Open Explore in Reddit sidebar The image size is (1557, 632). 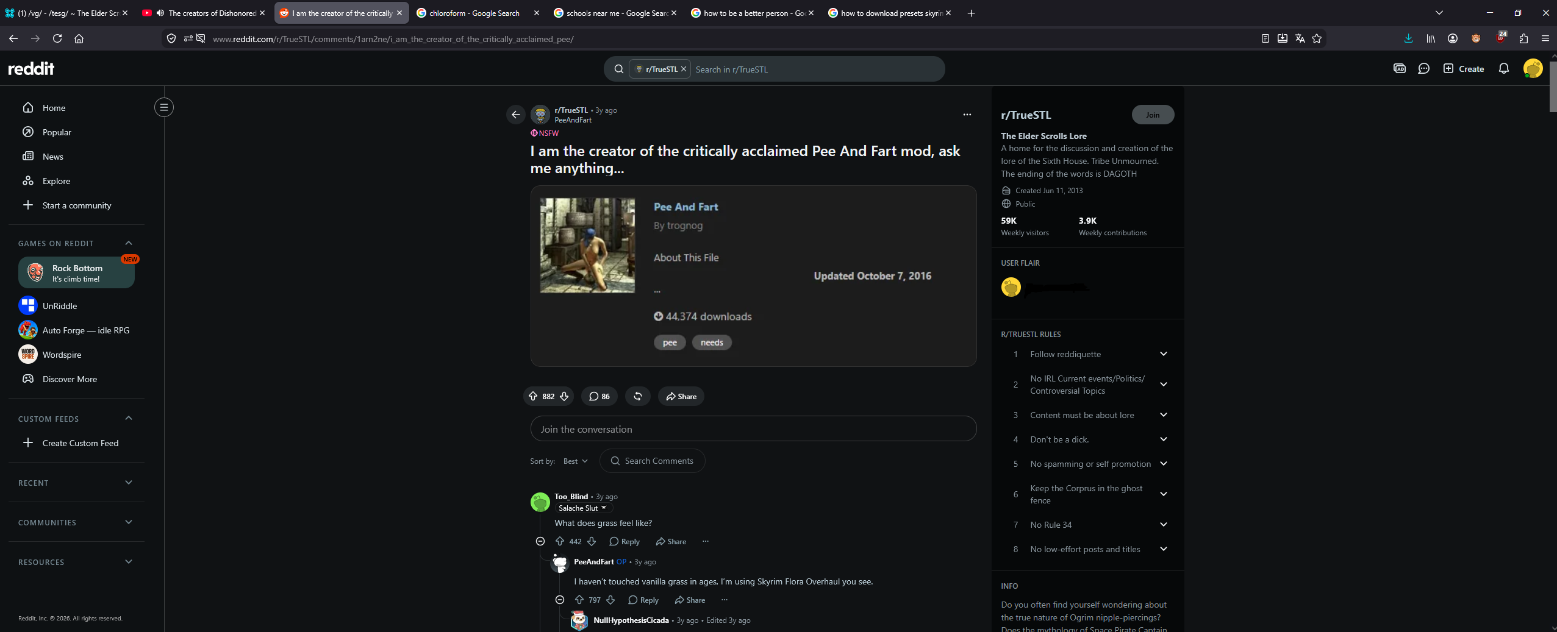pos(77,181)
